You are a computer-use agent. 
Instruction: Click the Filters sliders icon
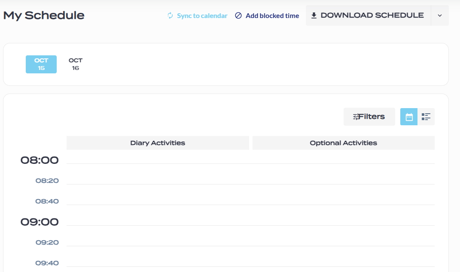point(356,117)
